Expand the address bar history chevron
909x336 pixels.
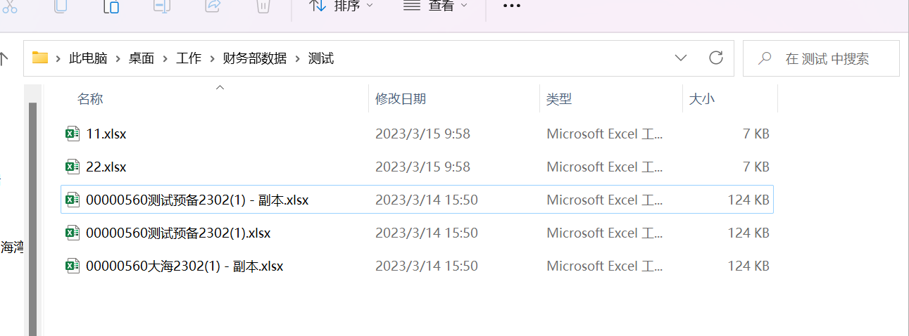tap(681, 58)
